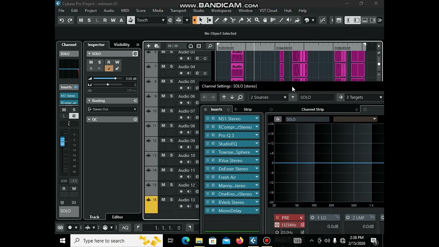Viewport: 439px width, 247px height.
Task: Select the Fresh Air insert slot
Action: point(232,177)
